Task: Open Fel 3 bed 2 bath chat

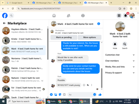Action: tap(23, 89)
